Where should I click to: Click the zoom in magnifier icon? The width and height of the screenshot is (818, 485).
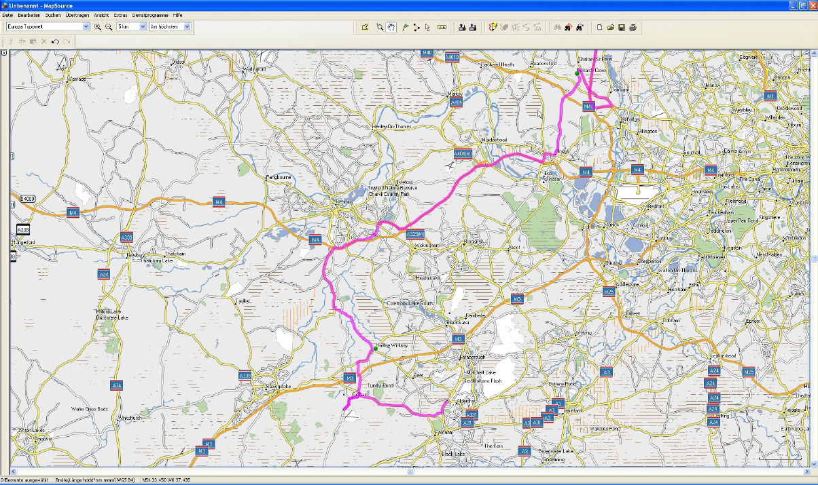click(98, 26)
